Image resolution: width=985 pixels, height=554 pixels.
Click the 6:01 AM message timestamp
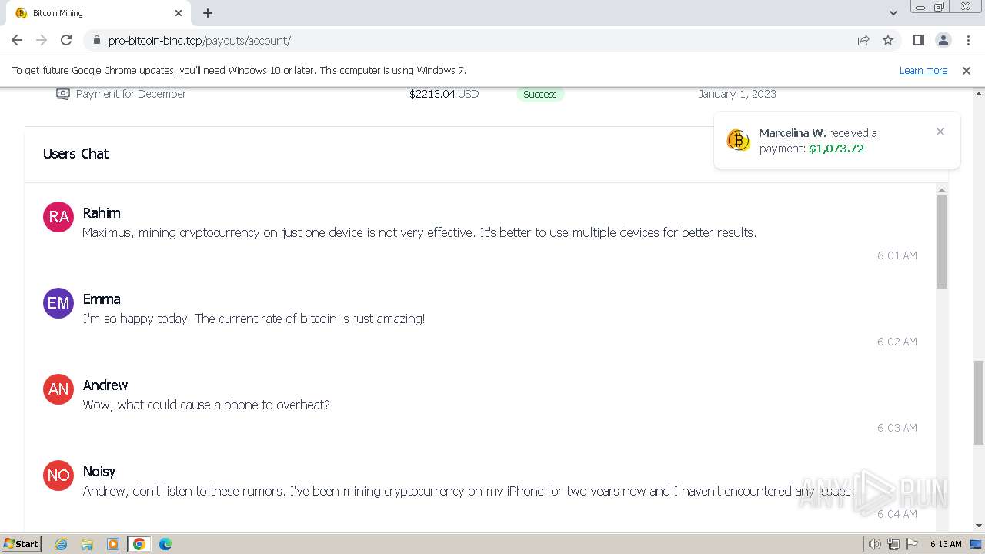(x=897, y=255)
